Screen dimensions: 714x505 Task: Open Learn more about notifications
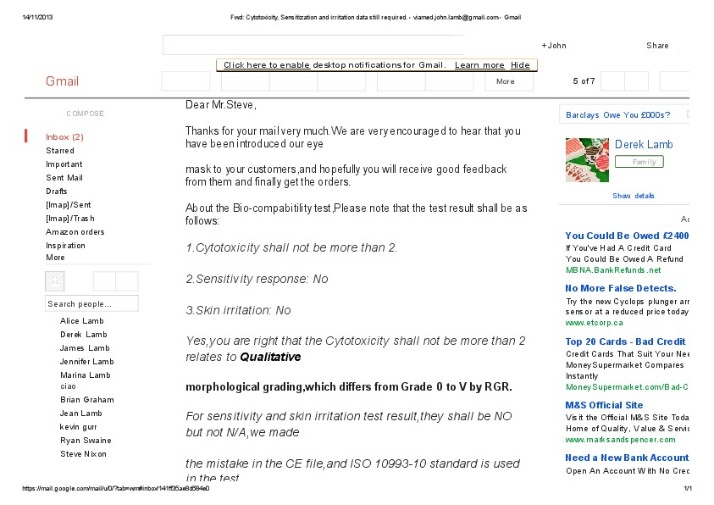pos(479,65)
